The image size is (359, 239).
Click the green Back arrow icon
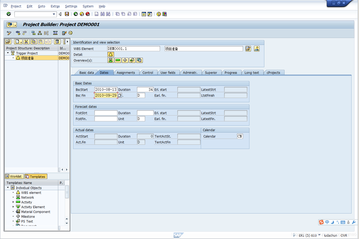click(x=76, y=14)
